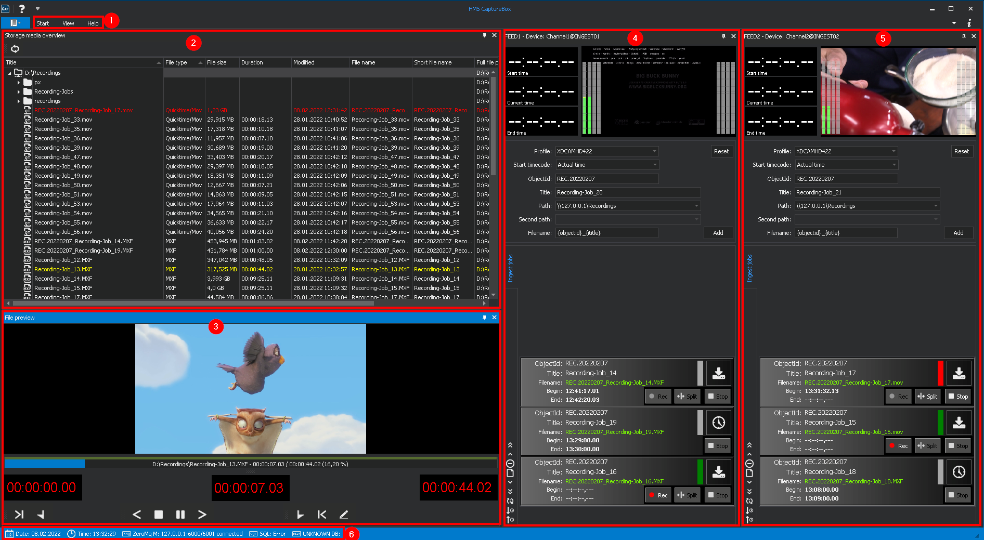Click the info icon at top right
The height and width of the screenshot is (540, 984).
[x=969, y=23]
